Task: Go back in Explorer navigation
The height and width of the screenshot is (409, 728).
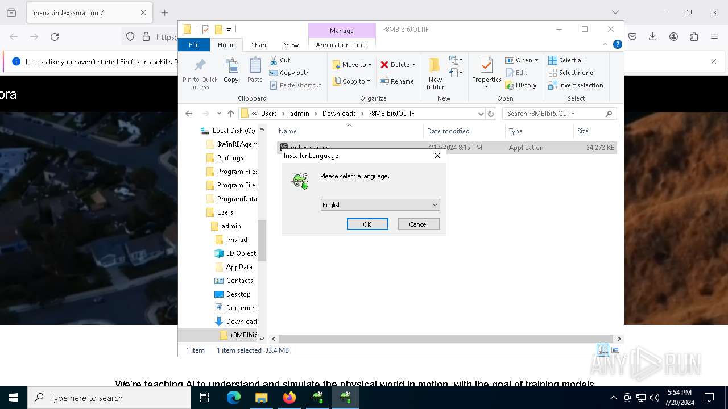Action: 189,114
